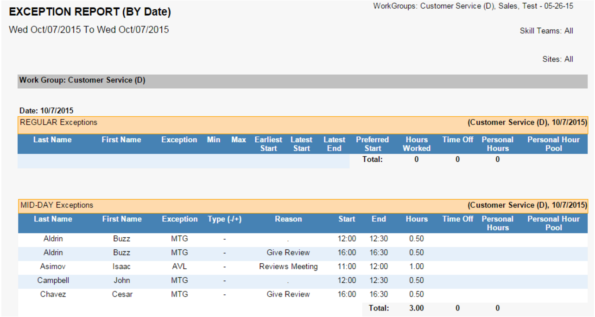Select the AVL exception cell

click(179, 266)
